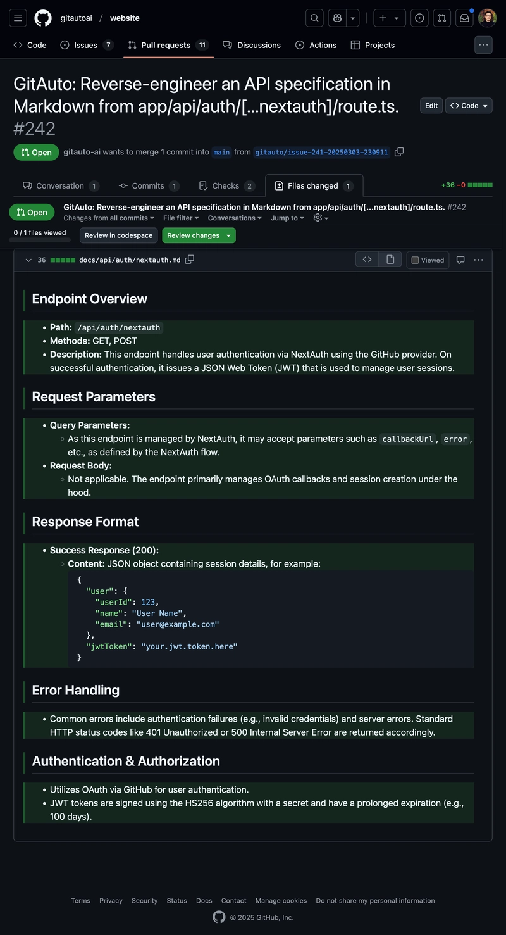Go to GitHub homepage logo
506x935 pixels.
[x=43, y=18]
